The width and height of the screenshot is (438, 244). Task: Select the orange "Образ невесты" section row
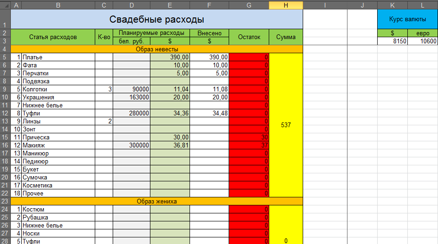click(157, 49)
